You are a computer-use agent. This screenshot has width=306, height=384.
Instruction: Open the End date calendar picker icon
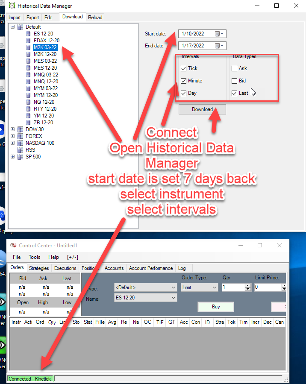click(x=218, y=46)
